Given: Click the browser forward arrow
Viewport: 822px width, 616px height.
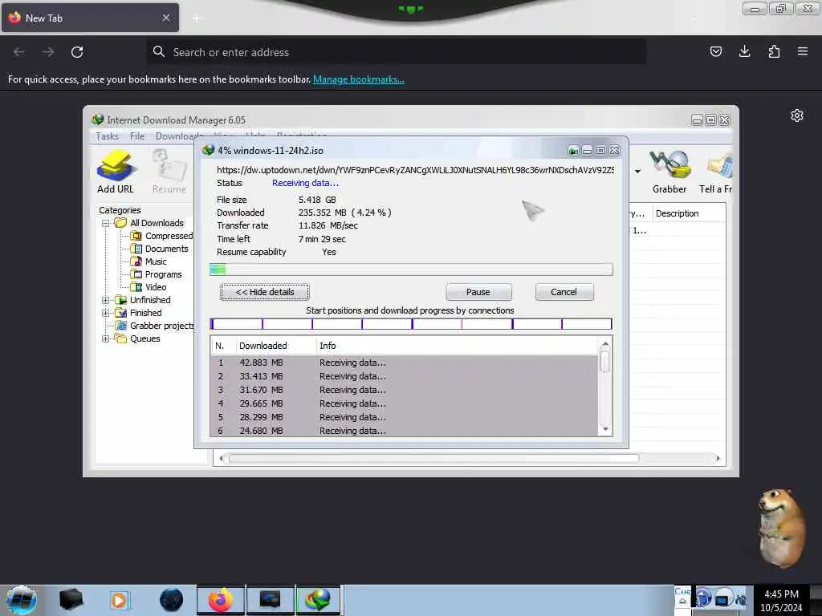Looking at the screenshot, I should pos(48,52).
